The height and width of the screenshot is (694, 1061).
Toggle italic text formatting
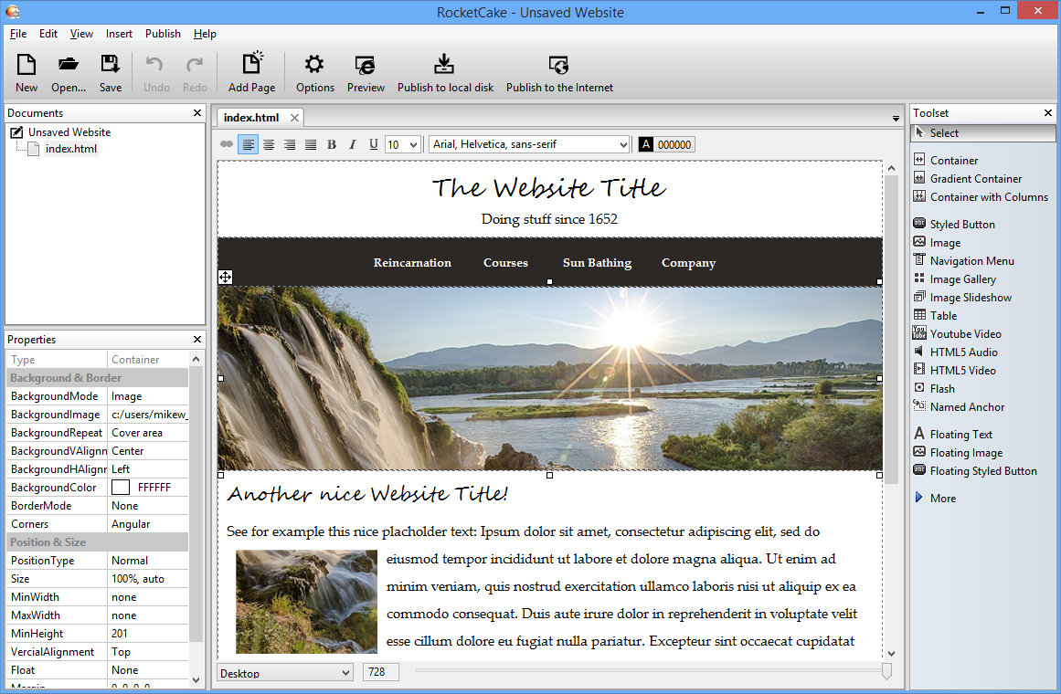353,144
